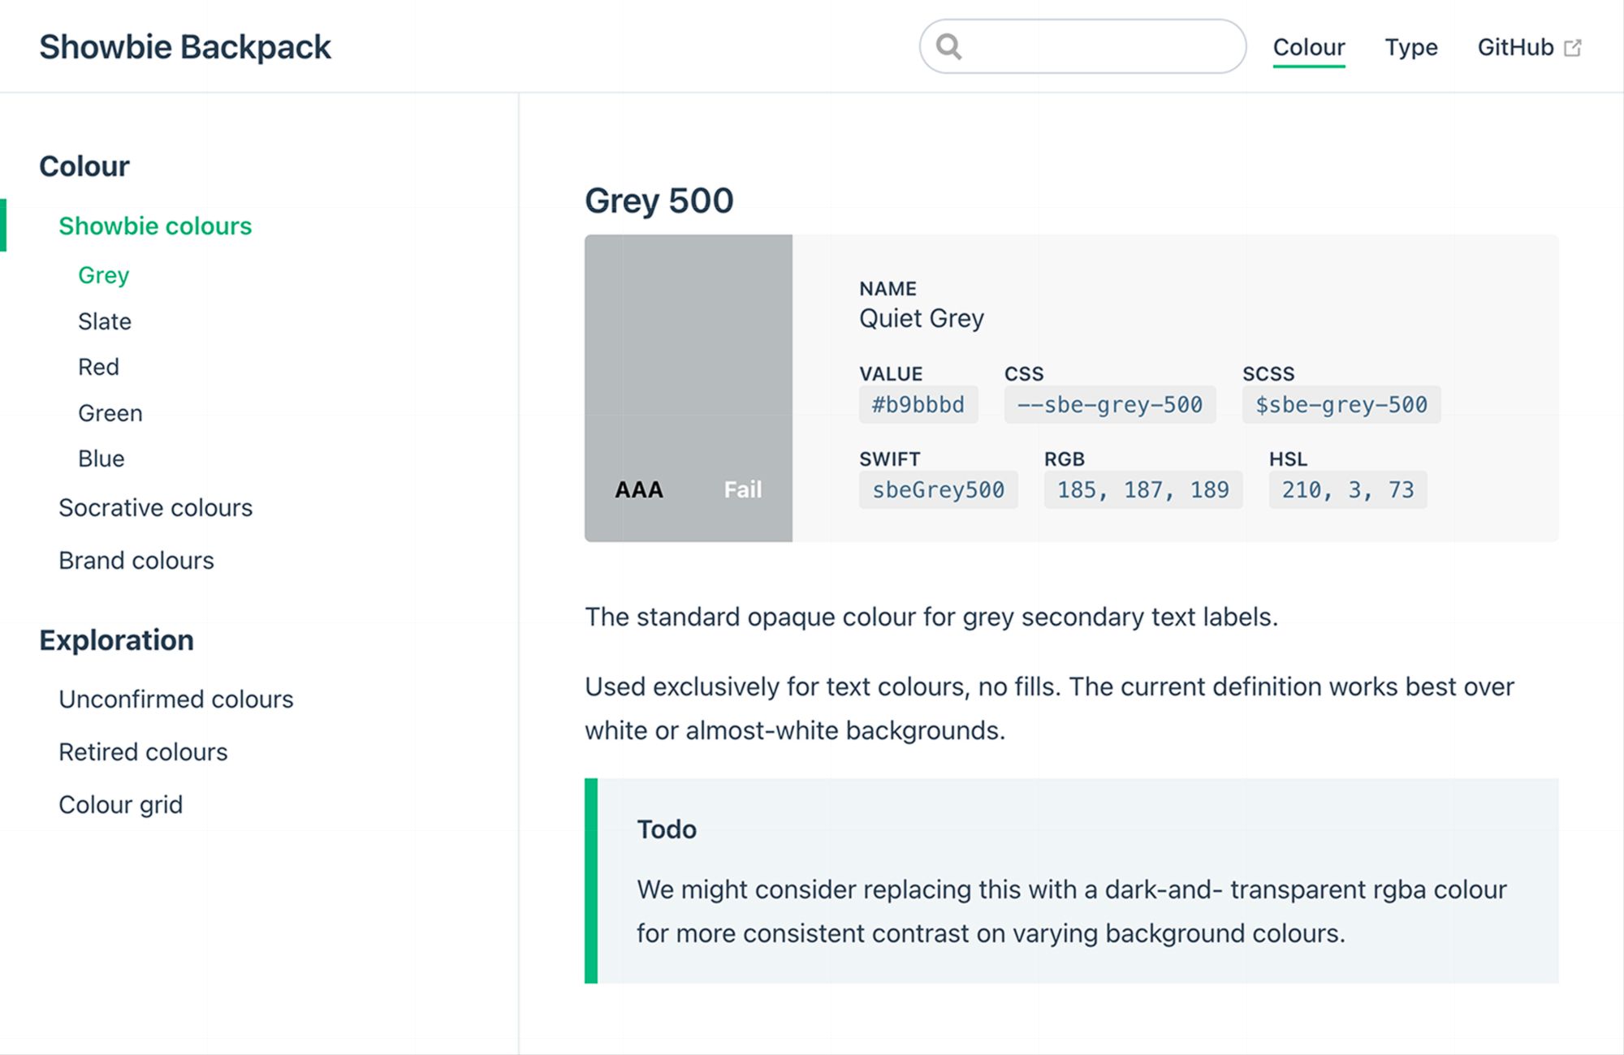Viewport: 1624px width, 1055px height.
Task: Jump to Slate colours section
Action: click(105, 321)
